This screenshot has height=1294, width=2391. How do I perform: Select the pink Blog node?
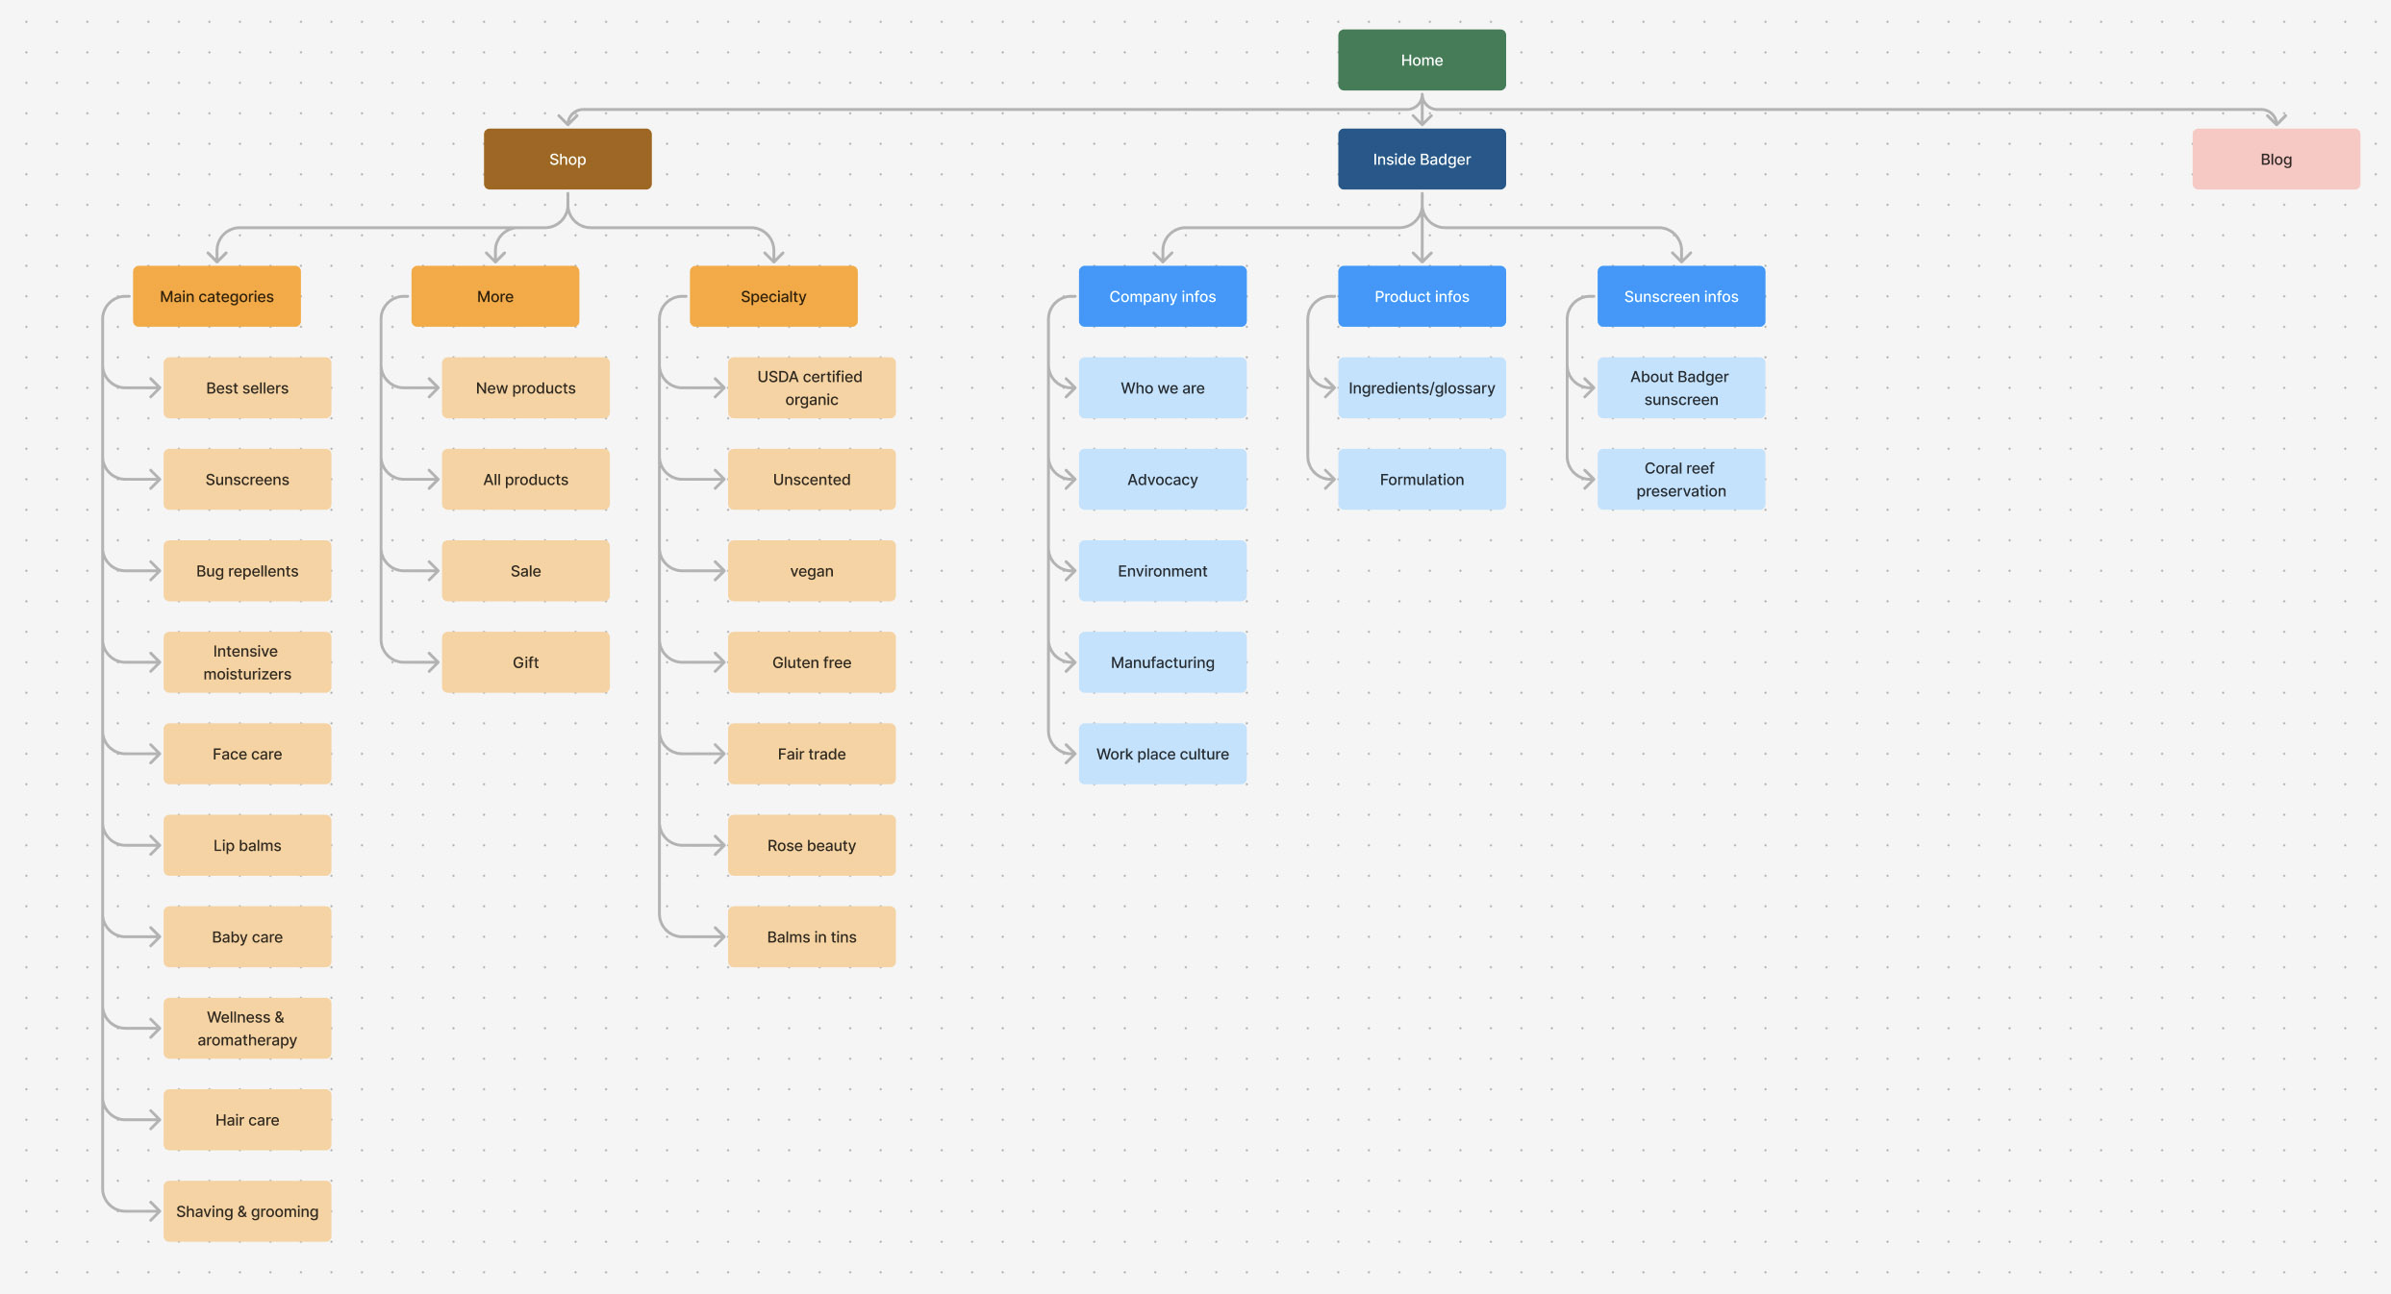pyautogui.click(x=2275, y=159)
